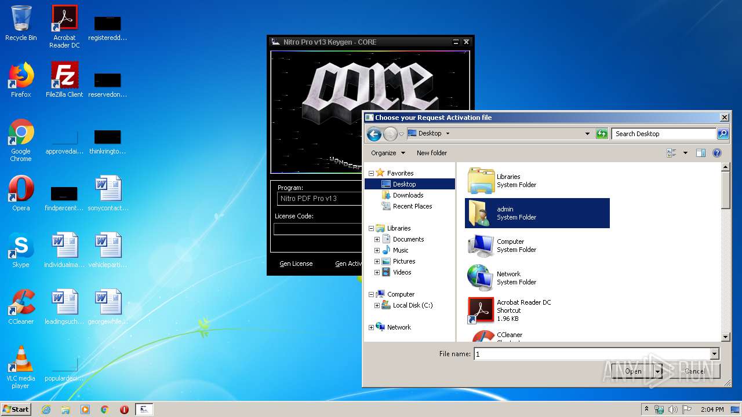Launch Google Chrome desktop shortcut
Image resolution: width=742 pixels, height=417 pixels.
click(x=21, y=140)
